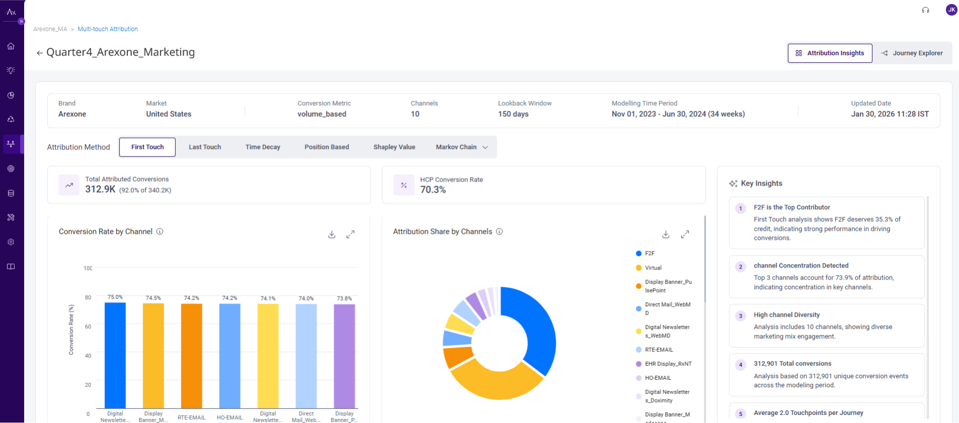Viewport: 959px width, 423px height.
Task: Open settings gear in left sidebar
Action: tap(11, 242)
